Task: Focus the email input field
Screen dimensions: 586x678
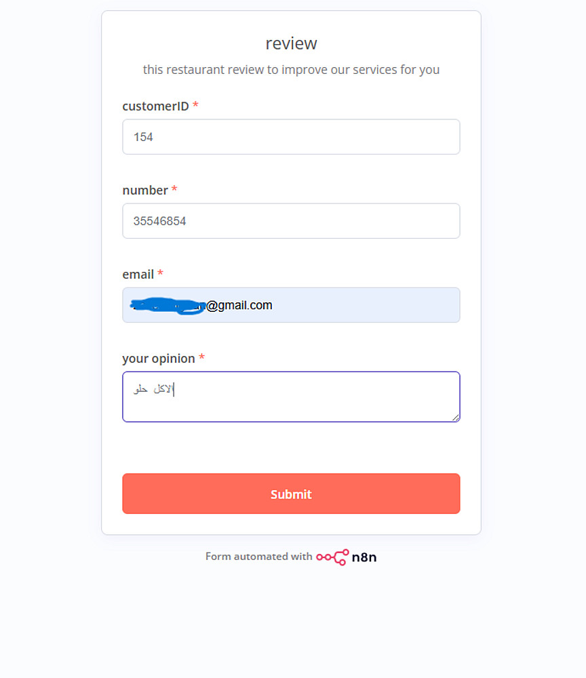Action: (291, 305)
